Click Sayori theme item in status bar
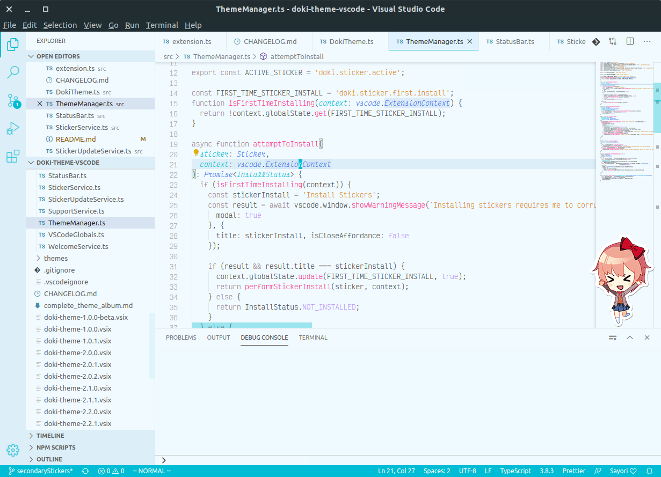Image resolution: width=661 pixels, height=477 pixels. 623,471
